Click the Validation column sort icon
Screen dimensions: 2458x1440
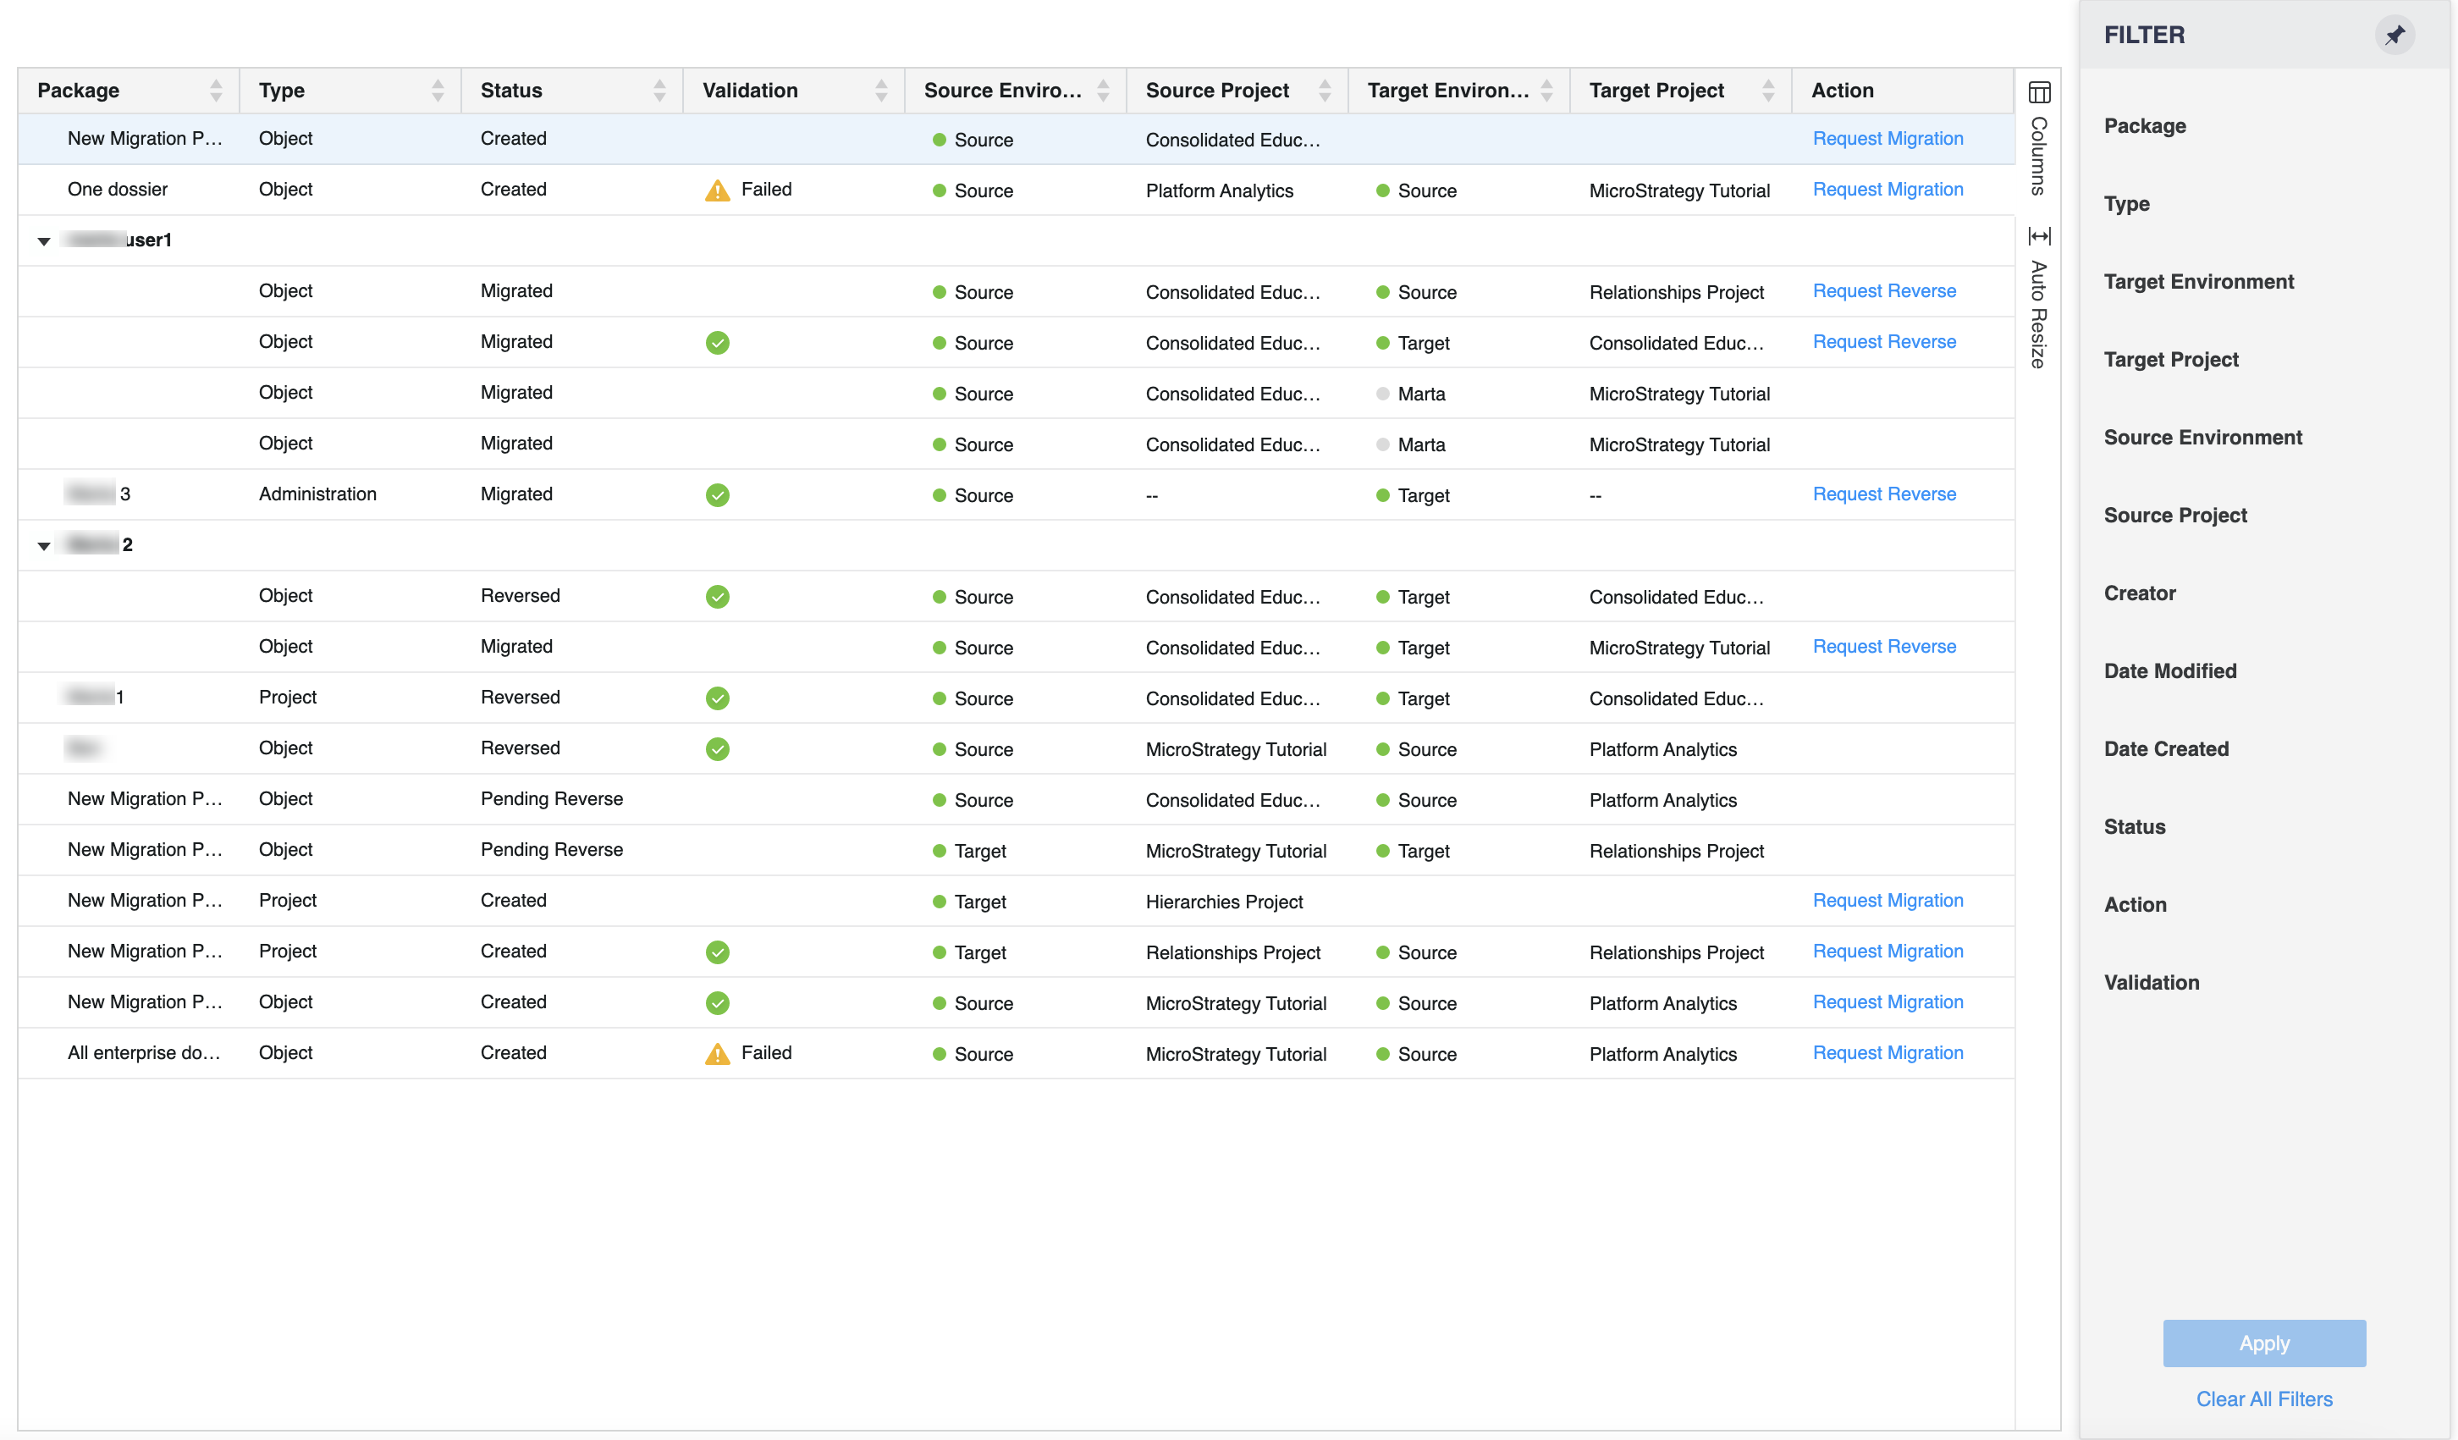point(881,91)
